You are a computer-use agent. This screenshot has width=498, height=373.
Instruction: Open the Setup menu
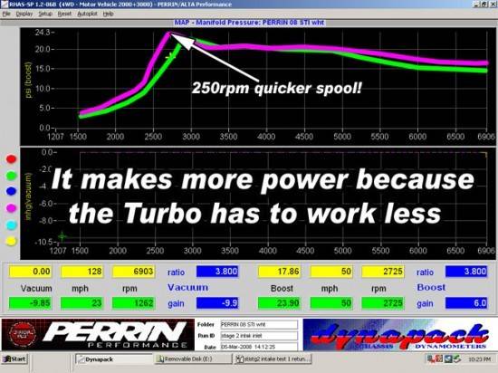[45, 14]
